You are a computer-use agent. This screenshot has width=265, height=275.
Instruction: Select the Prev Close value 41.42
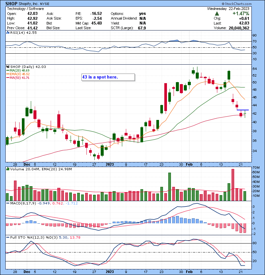(32, 28)
